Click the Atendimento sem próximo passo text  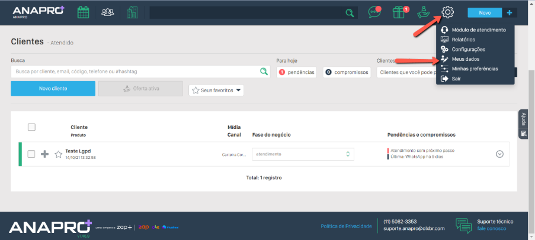tap(422, 151)
